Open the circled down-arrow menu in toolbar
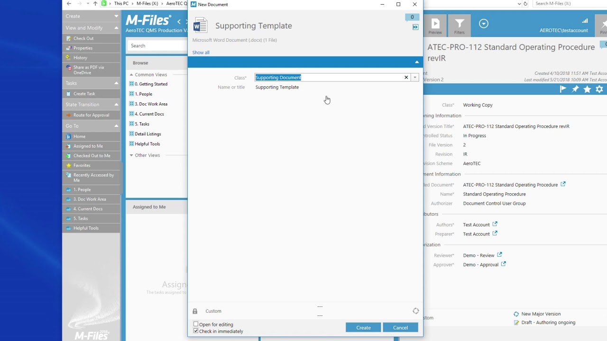 coord(484,24)
